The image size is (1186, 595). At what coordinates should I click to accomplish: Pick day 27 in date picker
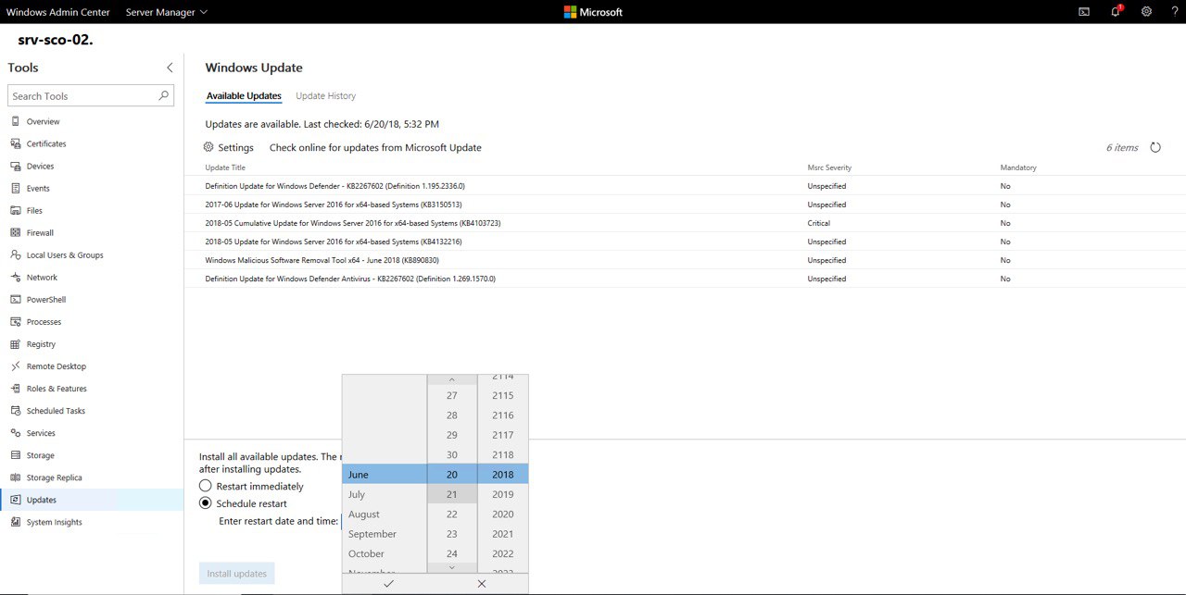(x=452, y=395)
